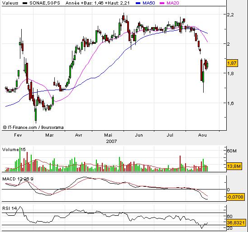Click the Volume 15 panel title

tap(14, 150)
